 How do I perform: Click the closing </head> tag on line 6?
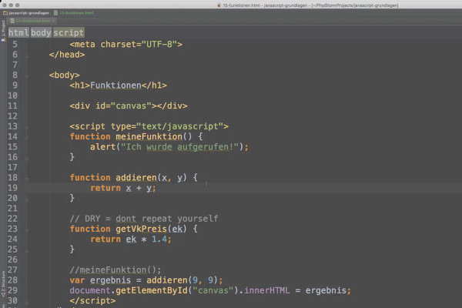tap(67, 55)
